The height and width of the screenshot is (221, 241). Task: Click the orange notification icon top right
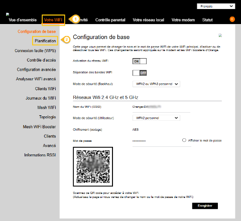(x=232, y=19)
